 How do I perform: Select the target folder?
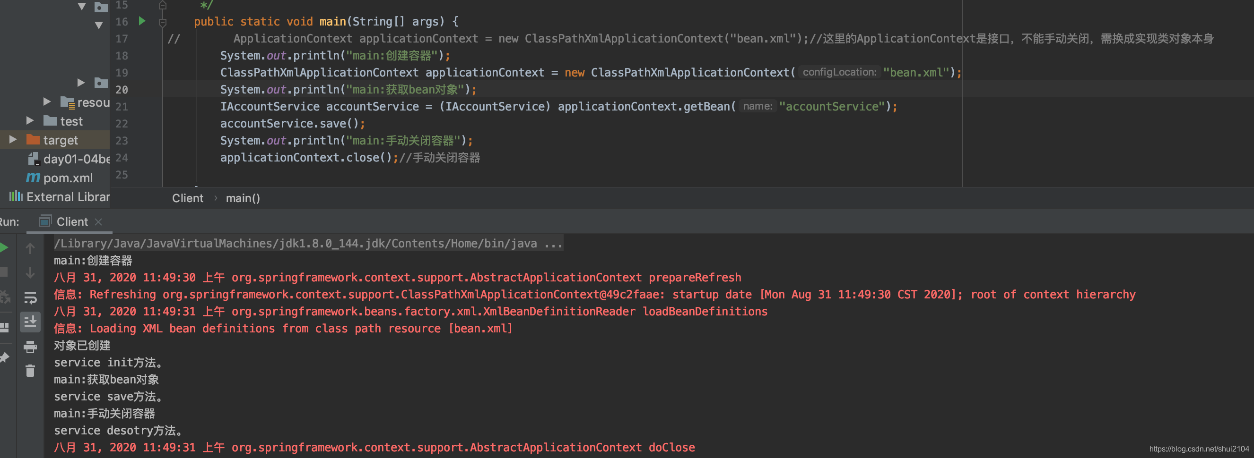(61, 140)
